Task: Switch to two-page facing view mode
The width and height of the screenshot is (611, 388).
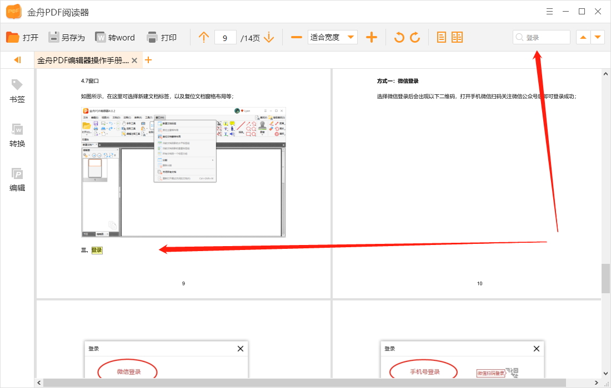Action: point(457,37)
